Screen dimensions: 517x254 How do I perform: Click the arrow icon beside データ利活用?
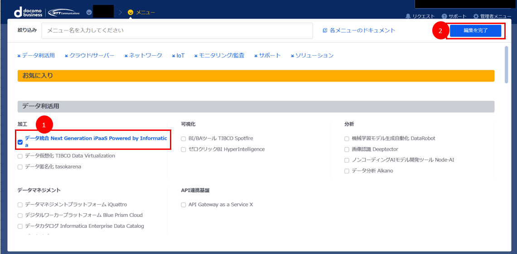tap(19, 56)
